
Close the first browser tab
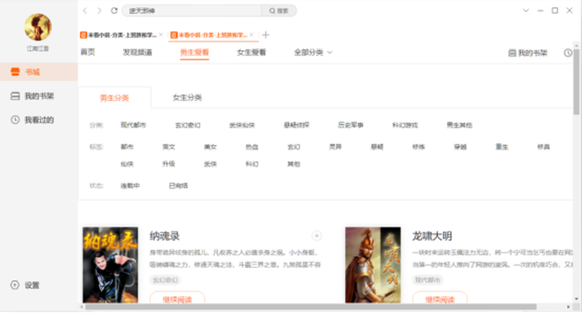(161, 35)
